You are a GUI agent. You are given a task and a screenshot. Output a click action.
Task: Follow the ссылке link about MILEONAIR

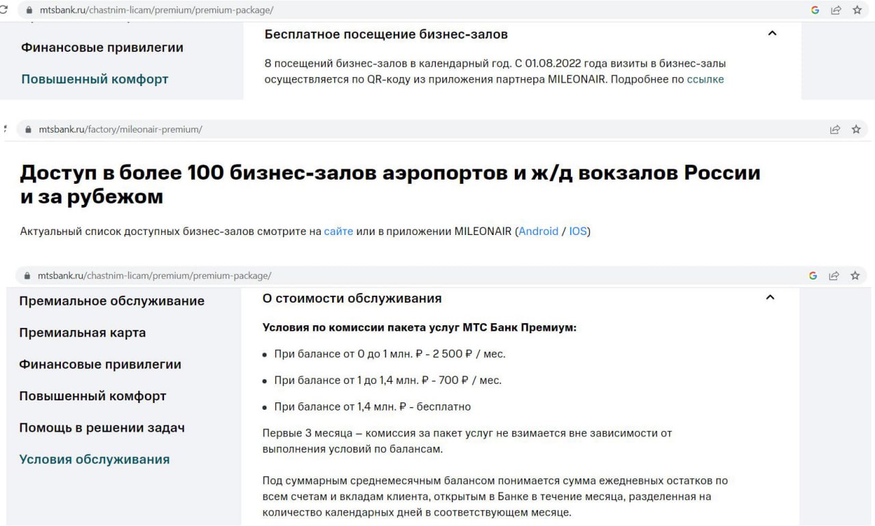[x=705, y=79]
